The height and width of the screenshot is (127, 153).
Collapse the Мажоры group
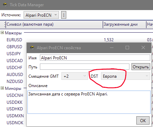click(2, 33)
